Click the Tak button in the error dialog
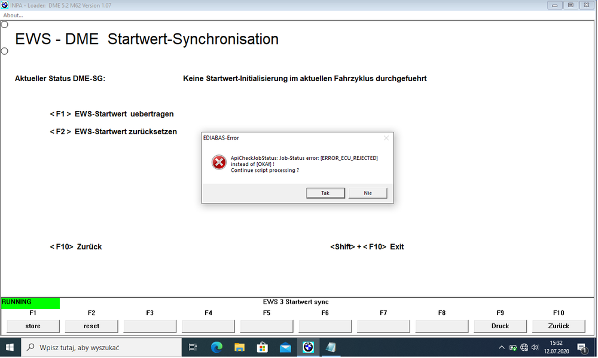The width and height of the screenshot is (598, 358). (x=325, y=193)
